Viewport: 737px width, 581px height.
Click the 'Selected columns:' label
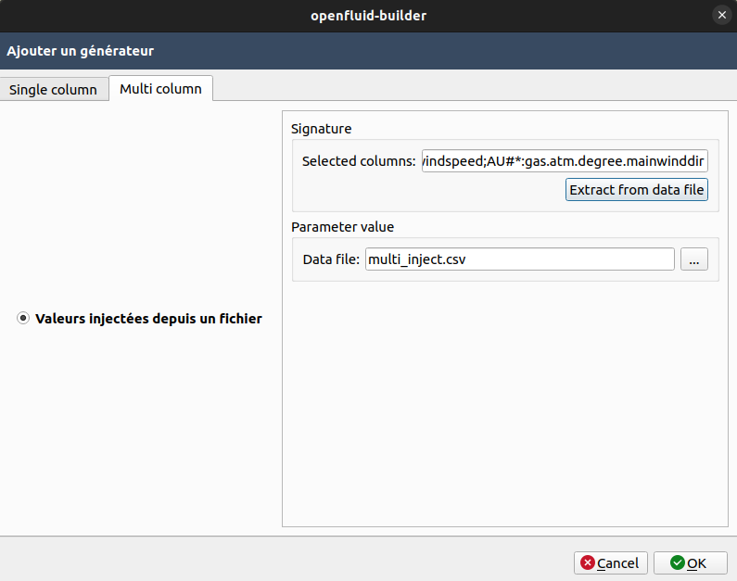359,161
